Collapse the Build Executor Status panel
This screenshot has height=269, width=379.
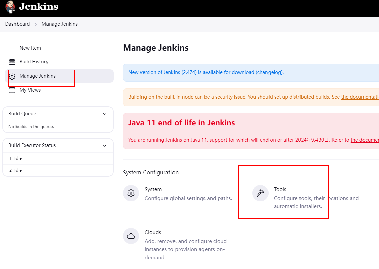pos(105,145)
